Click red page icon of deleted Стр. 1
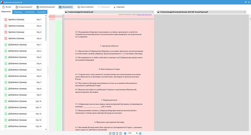This screenshot has height=135, width=251. (x=6, y=19)
